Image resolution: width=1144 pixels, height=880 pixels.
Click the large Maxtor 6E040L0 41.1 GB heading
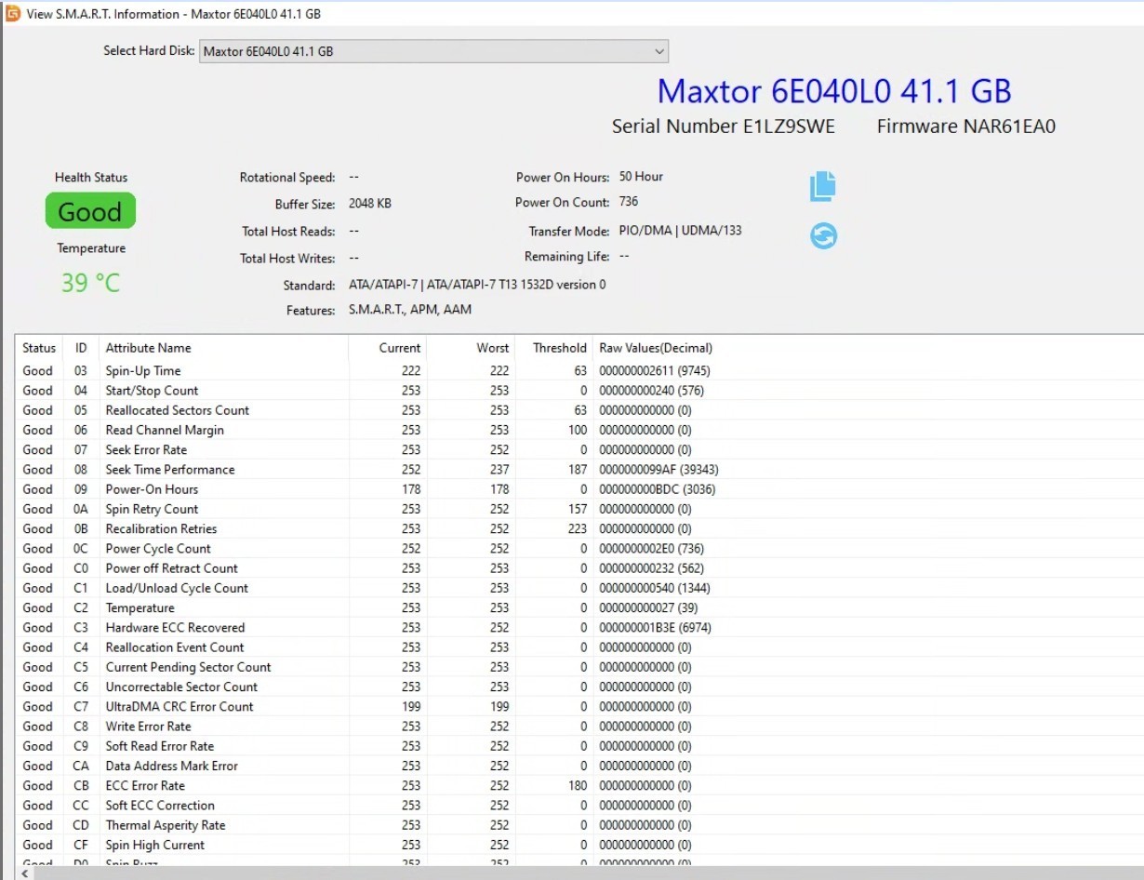834,91
